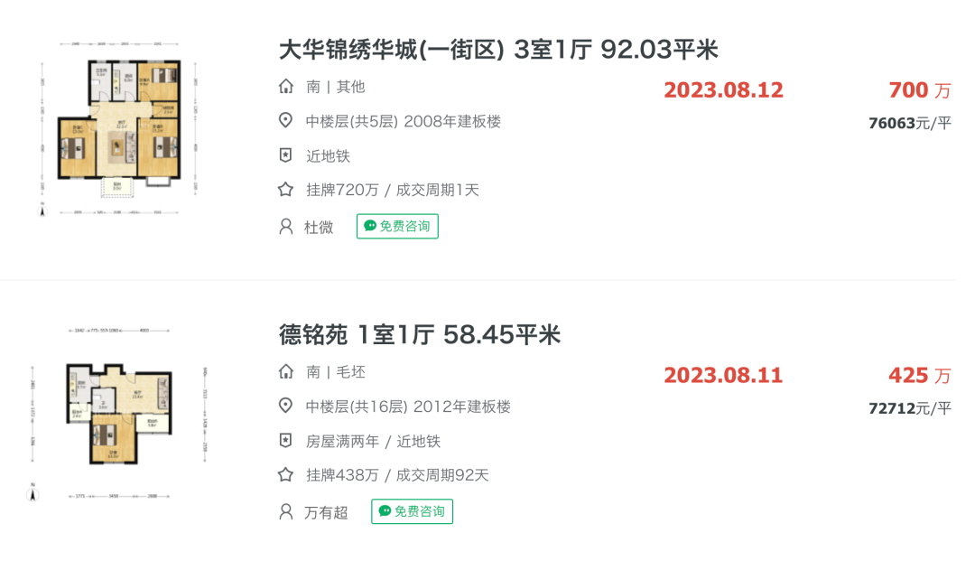The image size is (975, 561).
Task: Click the star icon next to 挂牌438万
Action: pyautogui.click(x=285, y=475)
